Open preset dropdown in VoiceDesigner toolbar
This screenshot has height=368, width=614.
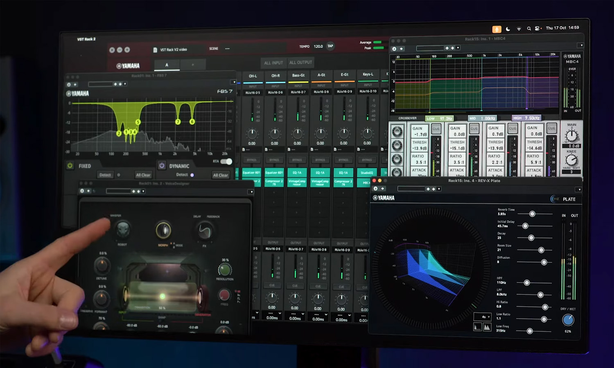click(x=143, y=191)
